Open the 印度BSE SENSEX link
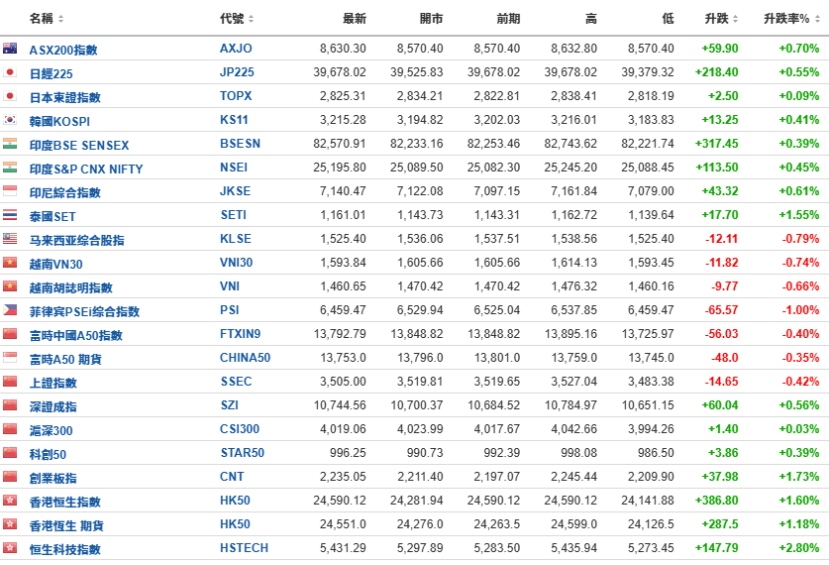This screenshot has width=829, height=565. tap(79, 145)
